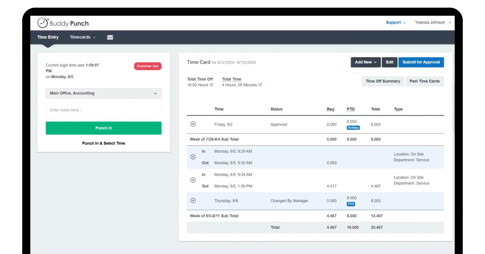Screen dimensions: 485x254
Task: Click the Time Card heading
Action: click(198, 62)
